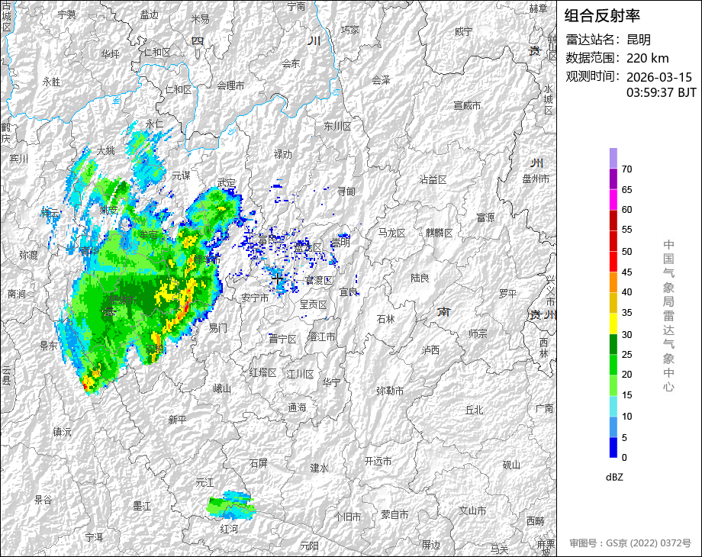This screenshot has width=702, height=557.
Task: Click the observation date 2026-03-15
Action: tap(659, 77)
